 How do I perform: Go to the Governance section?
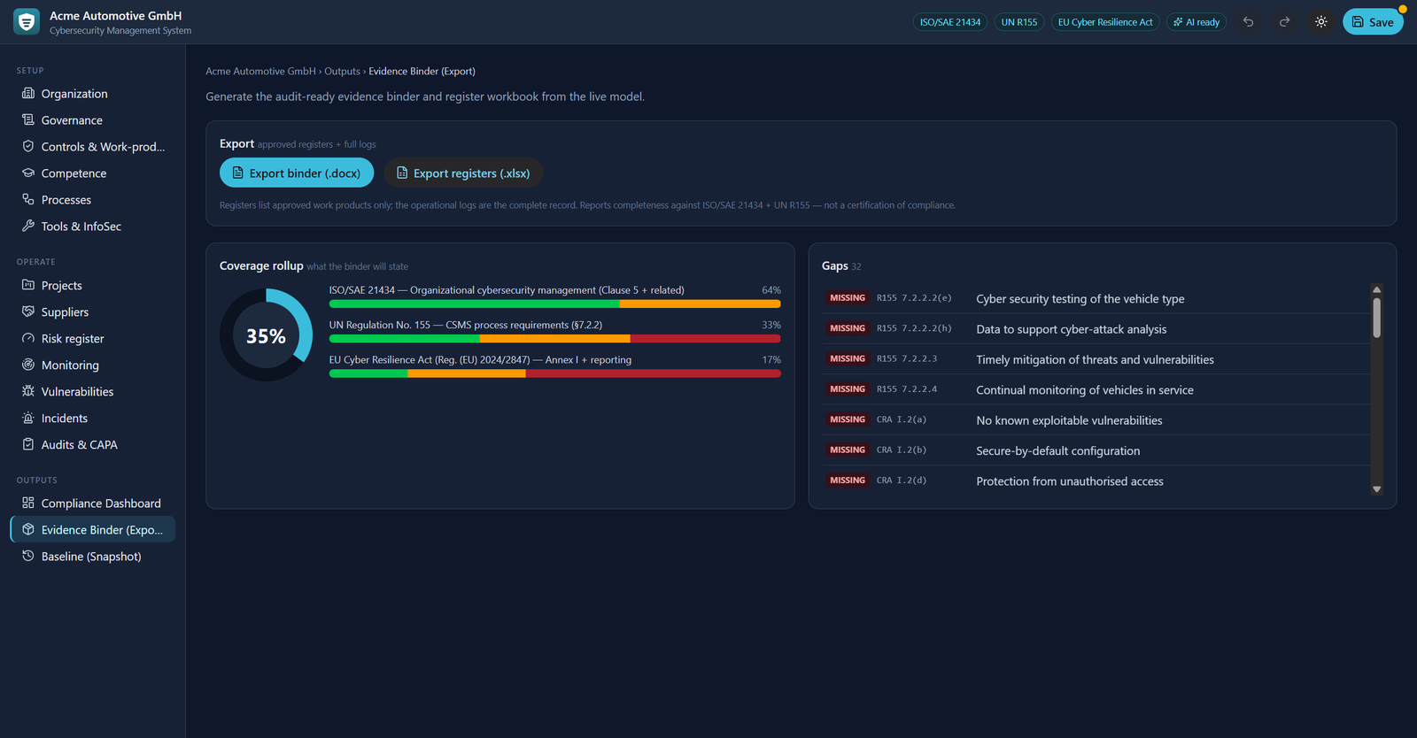click(x=93, y=119)
